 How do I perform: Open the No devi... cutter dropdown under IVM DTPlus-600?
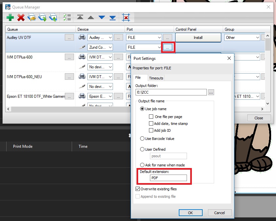[x=100, y=67]
